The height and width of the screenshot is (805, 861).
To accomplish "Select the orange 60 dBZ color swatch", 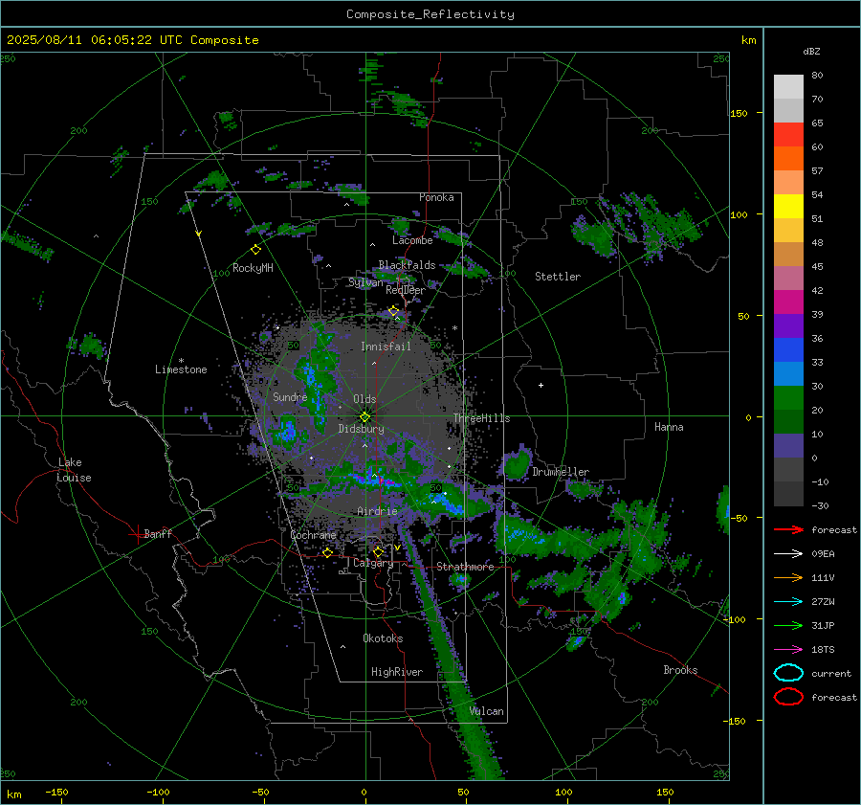I will tap(788, 158).
